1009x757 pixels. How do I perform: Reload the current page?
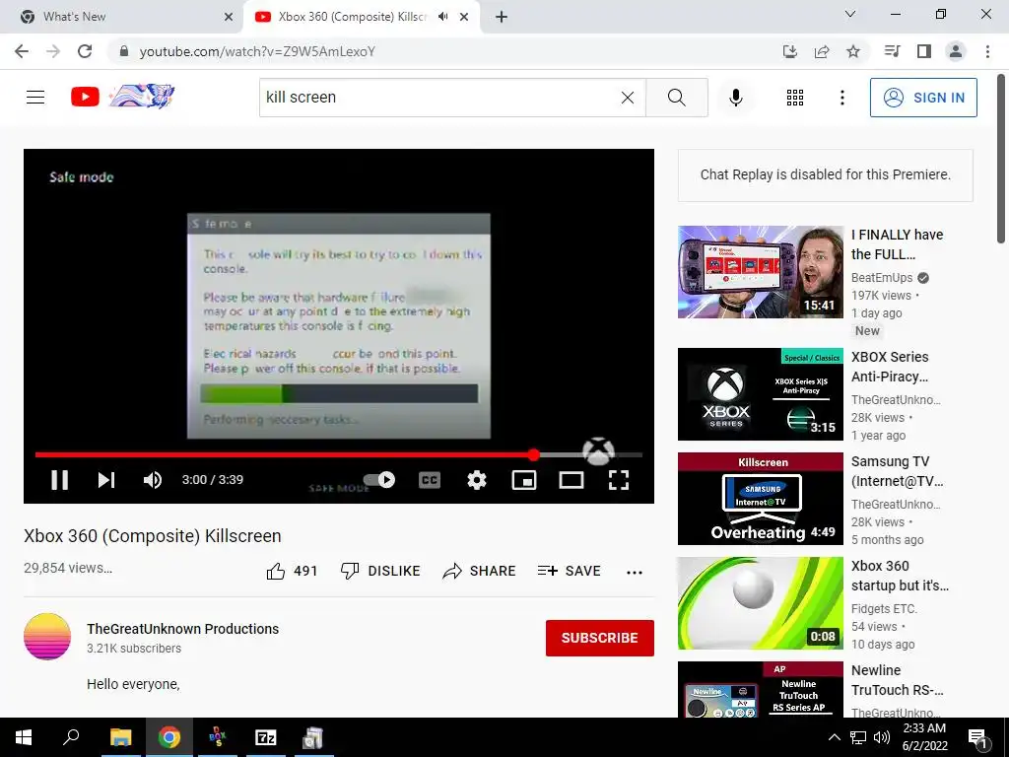pos(85,51)
